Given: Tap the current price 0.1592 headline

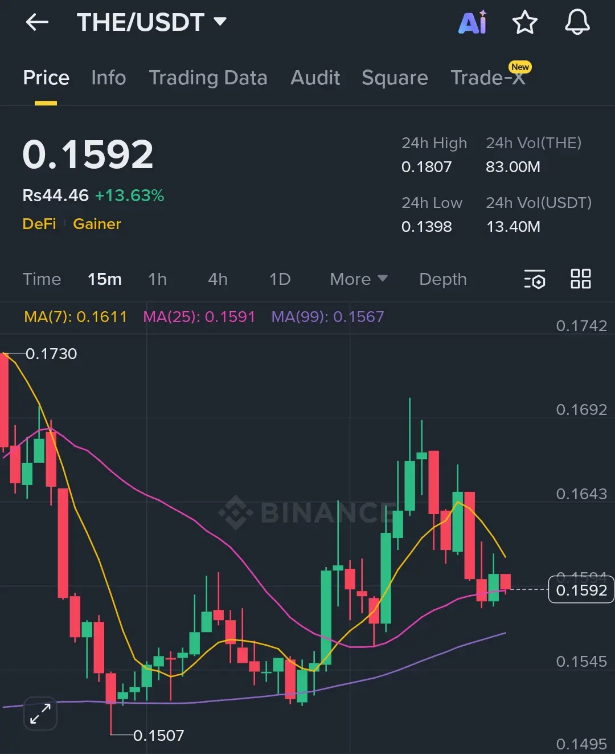Looking at the screenshot, I should (x=88, y=154).
